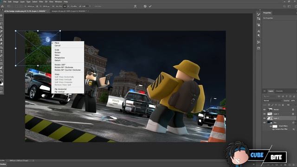This screenshot has width=297, height=167.
Task: Select the Type tool
Action: pyautogui.click(x=1, y=51)
